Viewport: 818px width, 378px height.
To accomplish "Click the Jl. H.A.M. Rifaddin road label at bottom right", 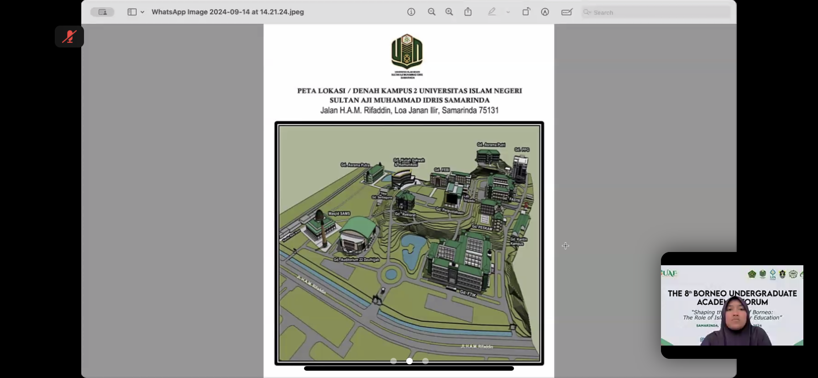I will coord(477,346).
